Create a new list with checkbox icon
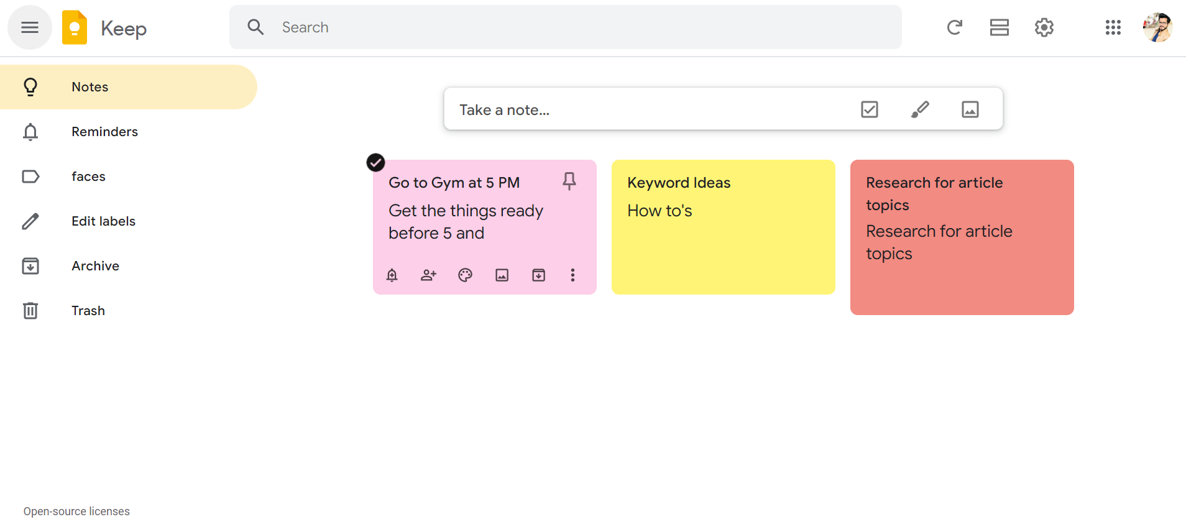1186x532 pixels. click(x=869, y=109)
